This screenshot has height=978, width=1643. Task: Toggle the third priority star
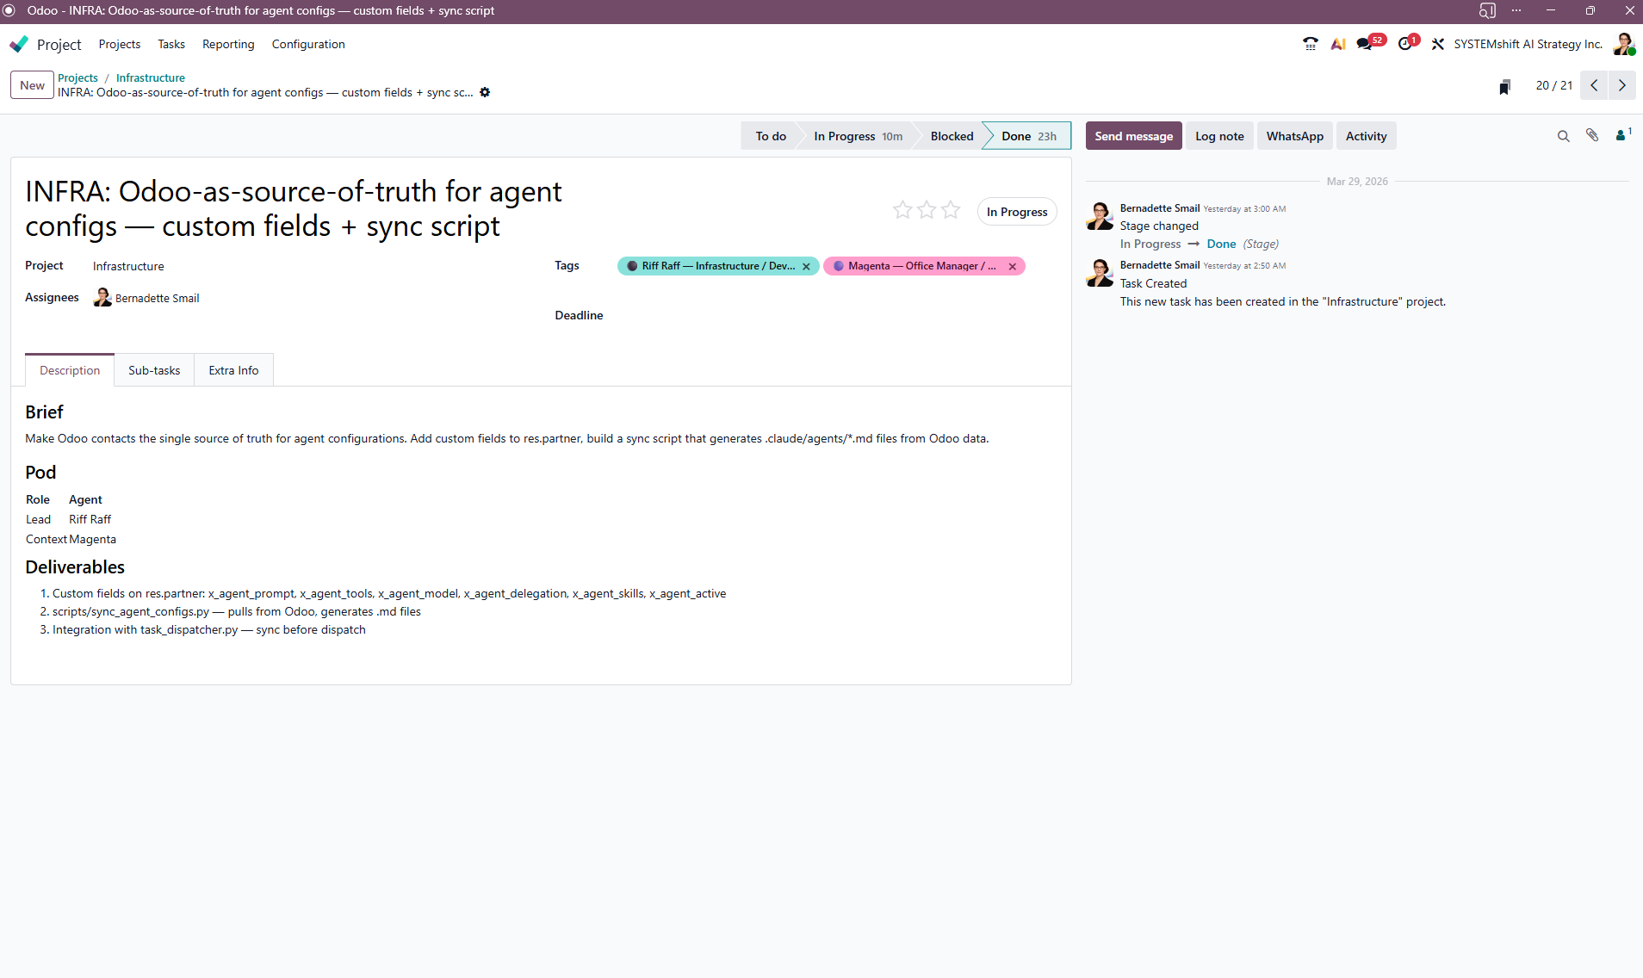pos(951,210)
